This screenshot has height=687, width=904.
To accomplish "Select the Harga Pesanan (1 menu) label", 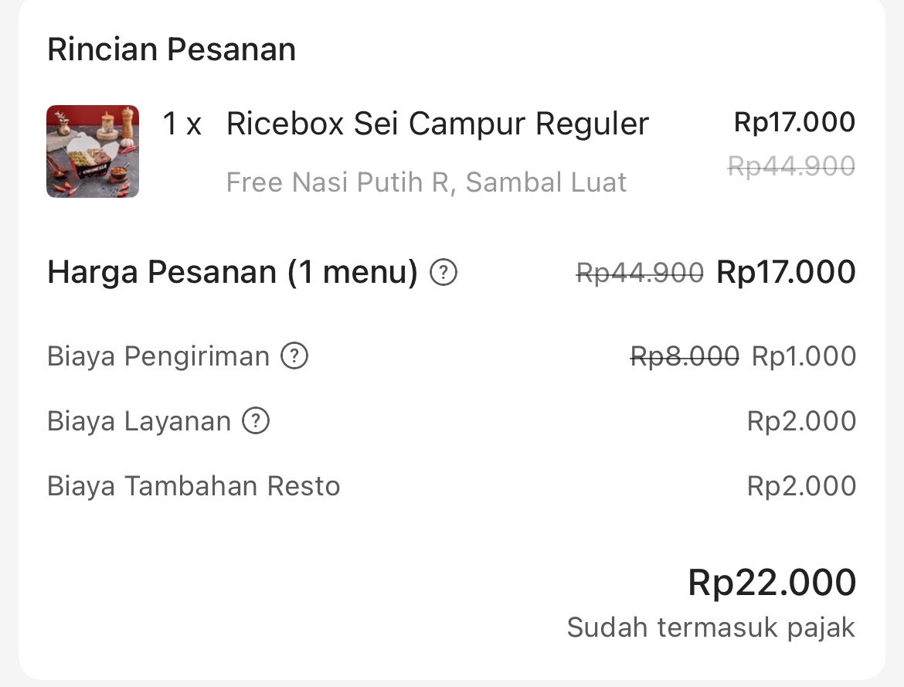I will (233, 272).
